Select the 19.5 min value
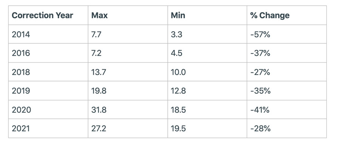Screen dimensions: 340x144 click(178, 129)
